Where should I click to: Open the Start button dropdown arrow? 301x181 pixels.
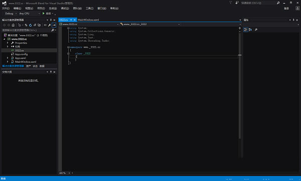(52, 14)
